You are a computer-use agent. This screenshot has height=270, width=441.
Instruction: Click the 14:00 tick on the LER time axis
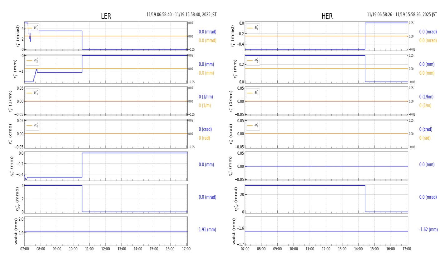[138, 249]
